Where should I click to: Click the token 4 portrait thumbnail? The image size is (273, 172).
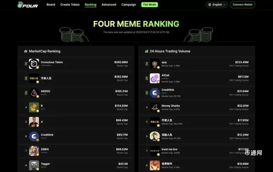pyautogui.click(x=34, y=122)
